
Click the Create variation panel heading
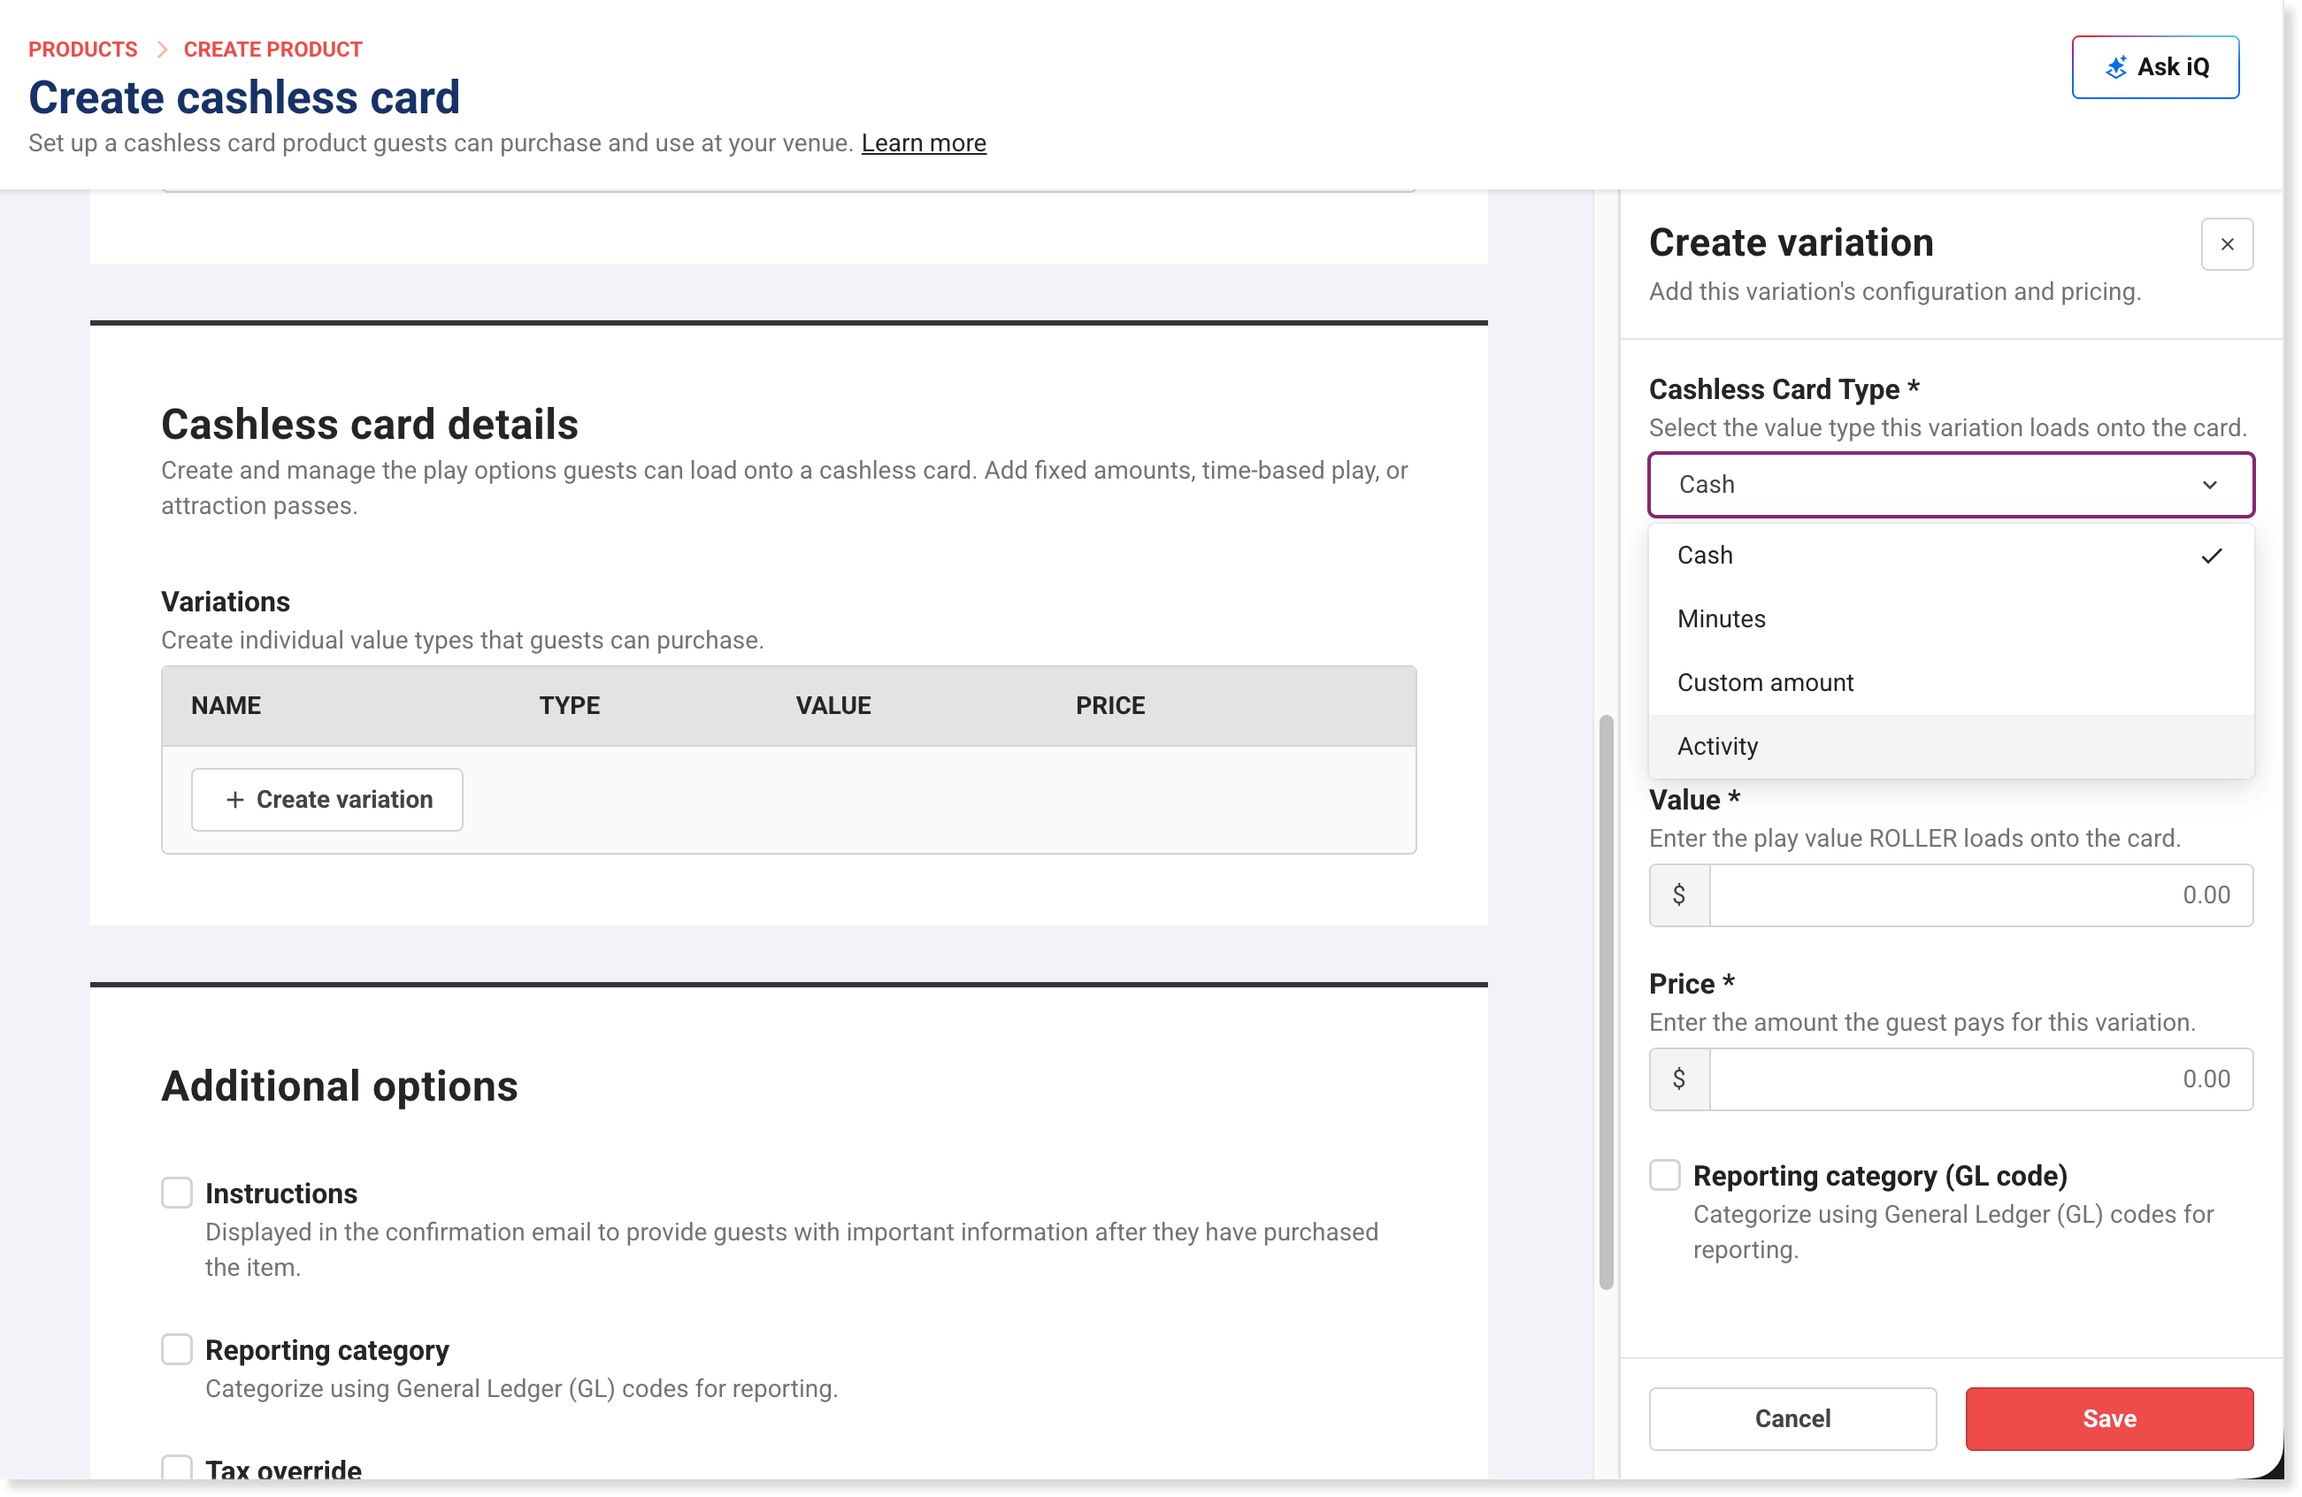click(x=1792, y=242)
